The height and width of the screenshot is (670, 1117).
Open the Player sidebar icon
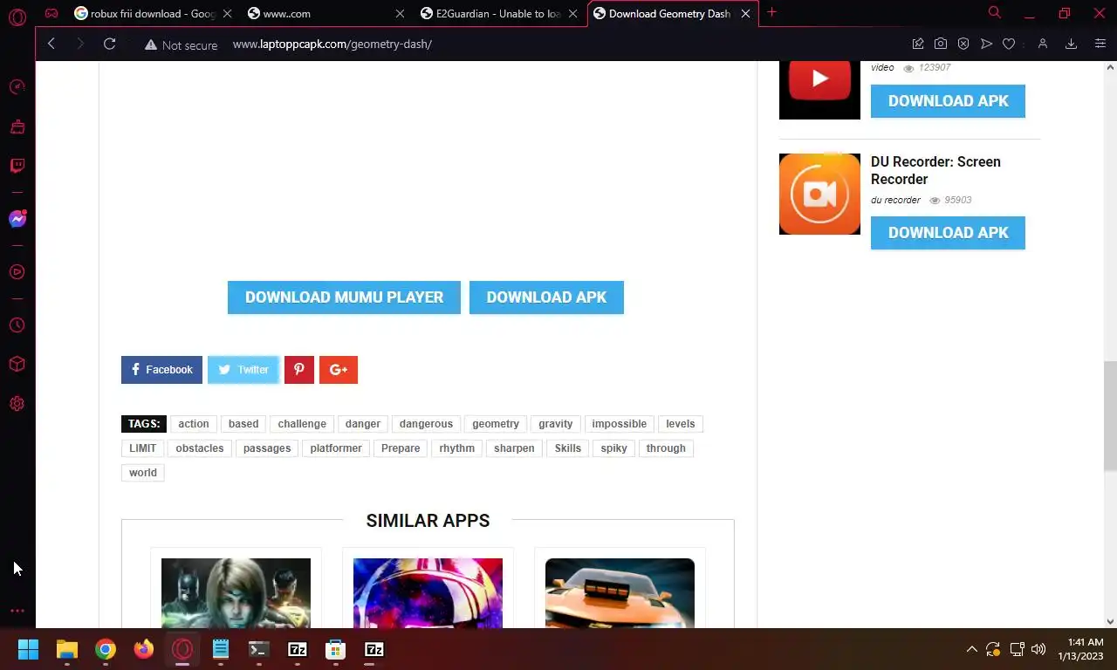(17, 272)
